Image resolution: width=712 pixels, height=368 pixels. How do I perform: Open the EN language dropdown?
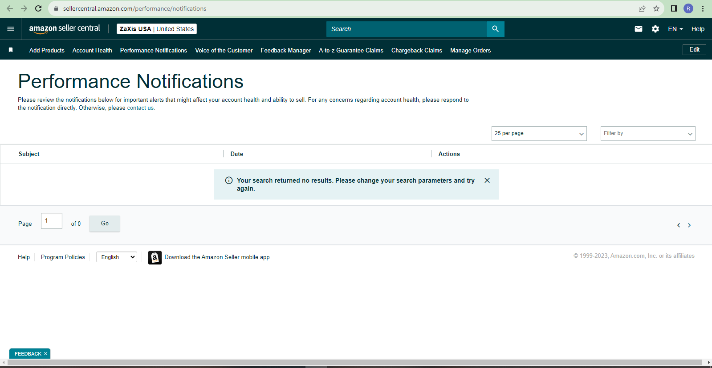point(675,29)
